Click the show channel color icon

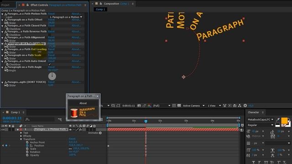[x=149, y=106]
